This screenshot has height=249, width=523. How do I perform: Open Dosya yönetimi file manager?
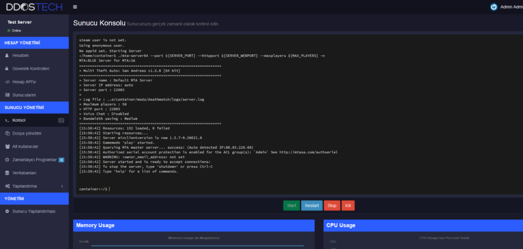(27, 133)
